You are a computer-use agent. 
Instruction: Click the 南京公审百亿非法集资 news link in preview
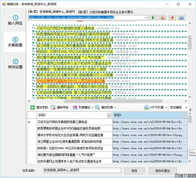(75, 75)
